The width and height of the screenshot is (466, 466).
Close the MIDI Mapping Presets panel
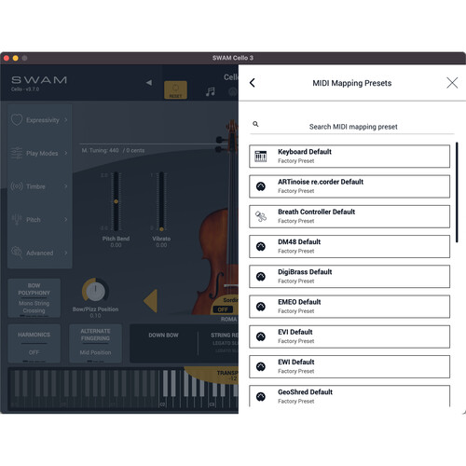[x=452, y=83]
